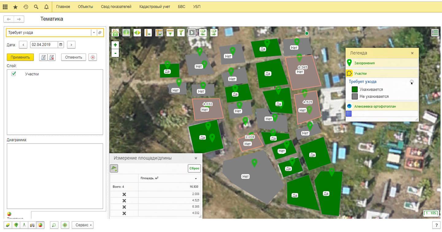Click the add-measurement icon in measurement panel
Image resolution: width=442 pixels, height=232 pixels.
(x=114, y=168)
